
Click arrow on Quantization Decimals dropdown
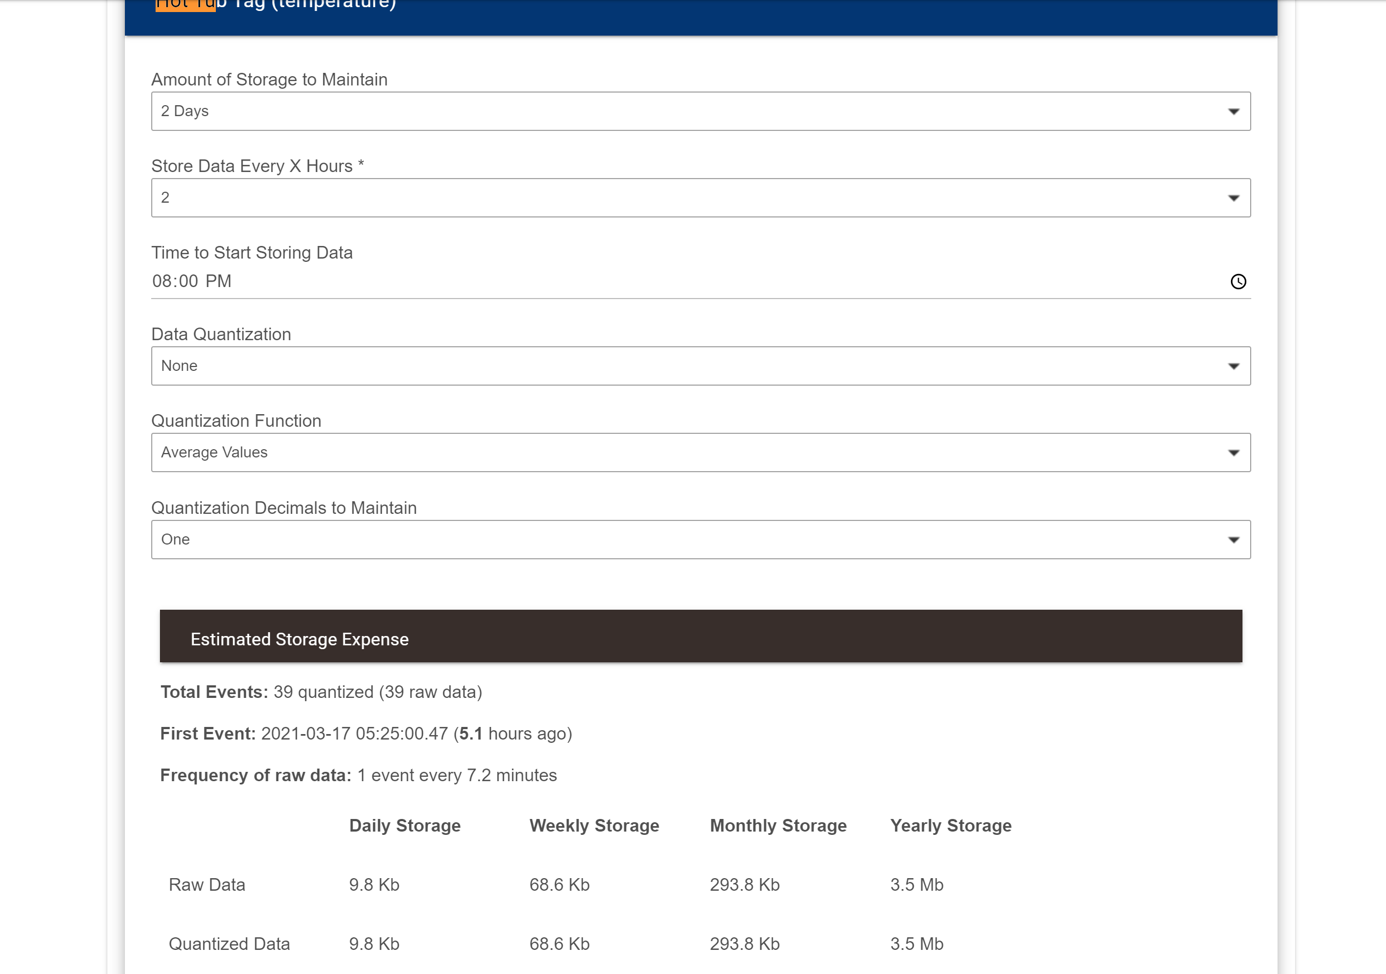pyautogui.click(x=1233, y=540)
